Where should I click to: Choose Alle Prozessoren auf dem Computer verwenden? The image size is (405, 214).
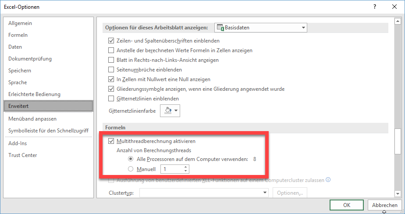click(130, 159)
